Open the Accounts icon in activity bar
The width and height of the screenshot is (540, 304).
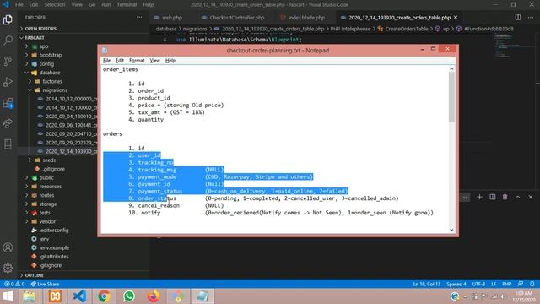(x=8, y=247)
